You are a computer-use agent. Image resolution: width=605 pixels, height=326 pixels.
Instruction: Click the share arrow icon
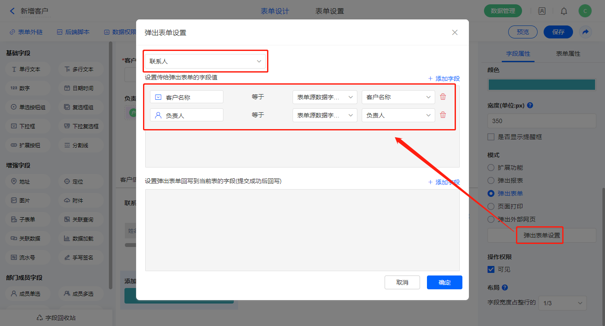[585, 32]
